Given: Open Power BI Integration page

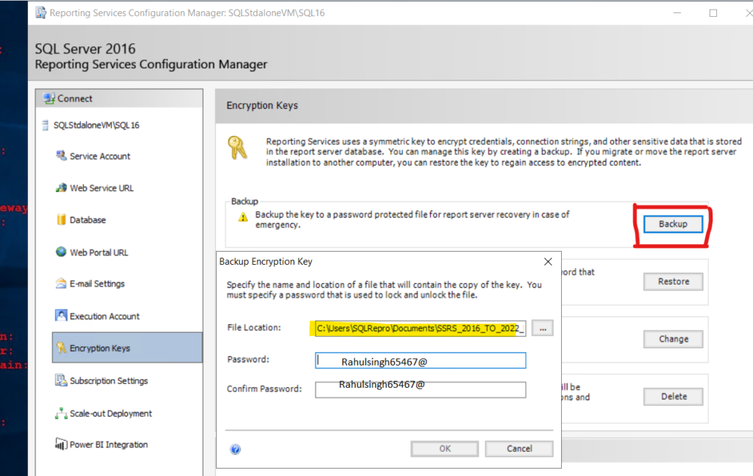Looking at the screenshot, I should [x=109, y=445].
